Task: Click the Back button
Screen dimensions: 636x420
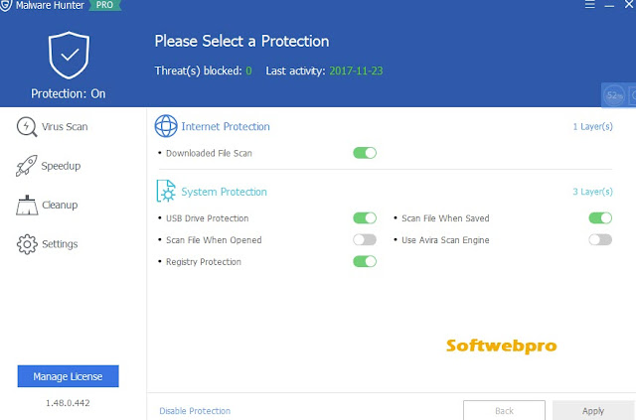Action: click(x=504, y=410)
